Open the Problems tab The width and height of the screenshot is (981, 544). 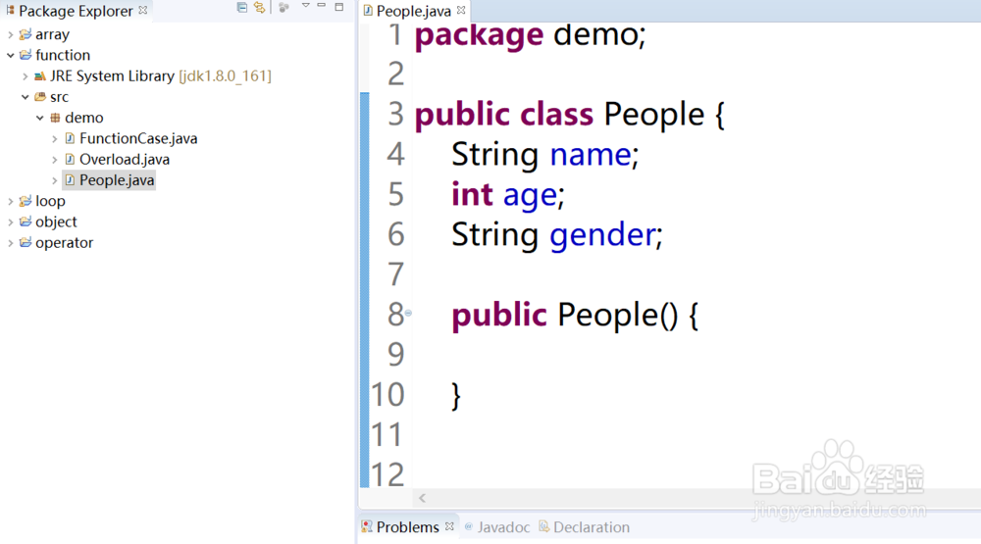(x=407, y=527)
